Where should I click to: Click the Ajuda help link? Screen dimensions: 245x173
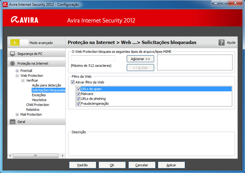point(231,42)
